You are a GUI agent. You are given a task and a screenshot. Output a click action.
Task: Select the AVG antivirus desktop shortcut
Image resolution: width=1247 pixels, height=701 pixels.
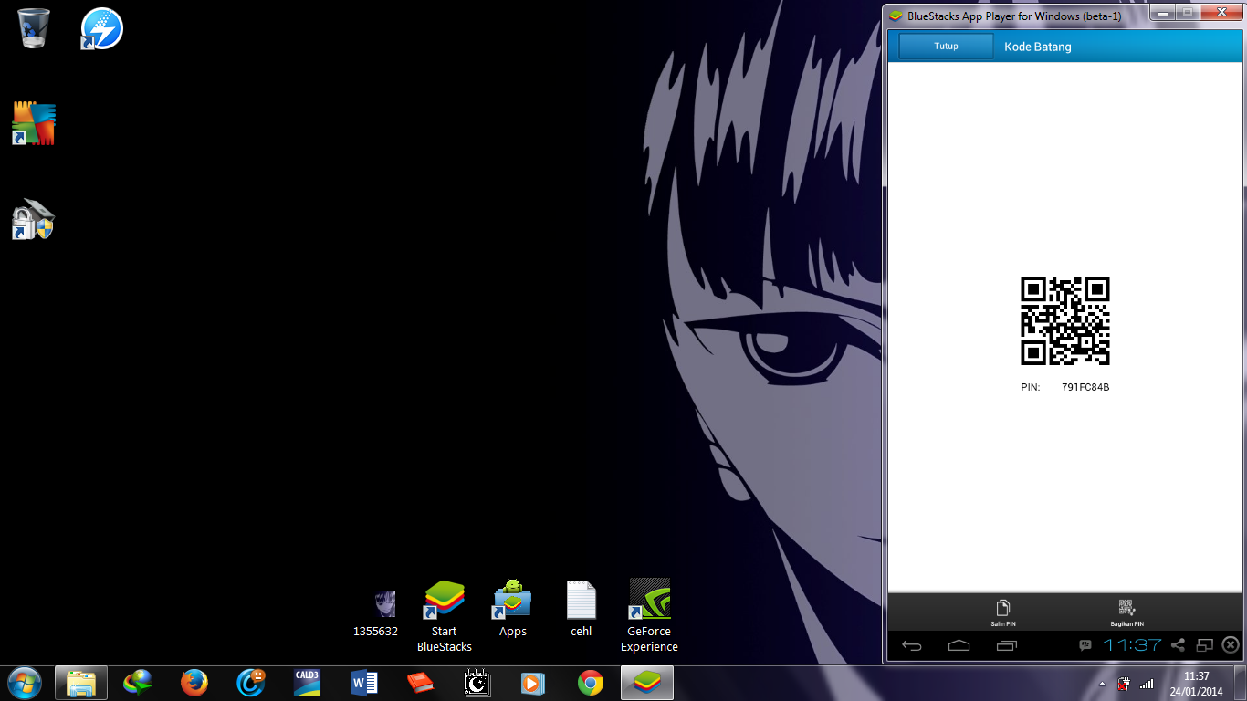(34, 123)
